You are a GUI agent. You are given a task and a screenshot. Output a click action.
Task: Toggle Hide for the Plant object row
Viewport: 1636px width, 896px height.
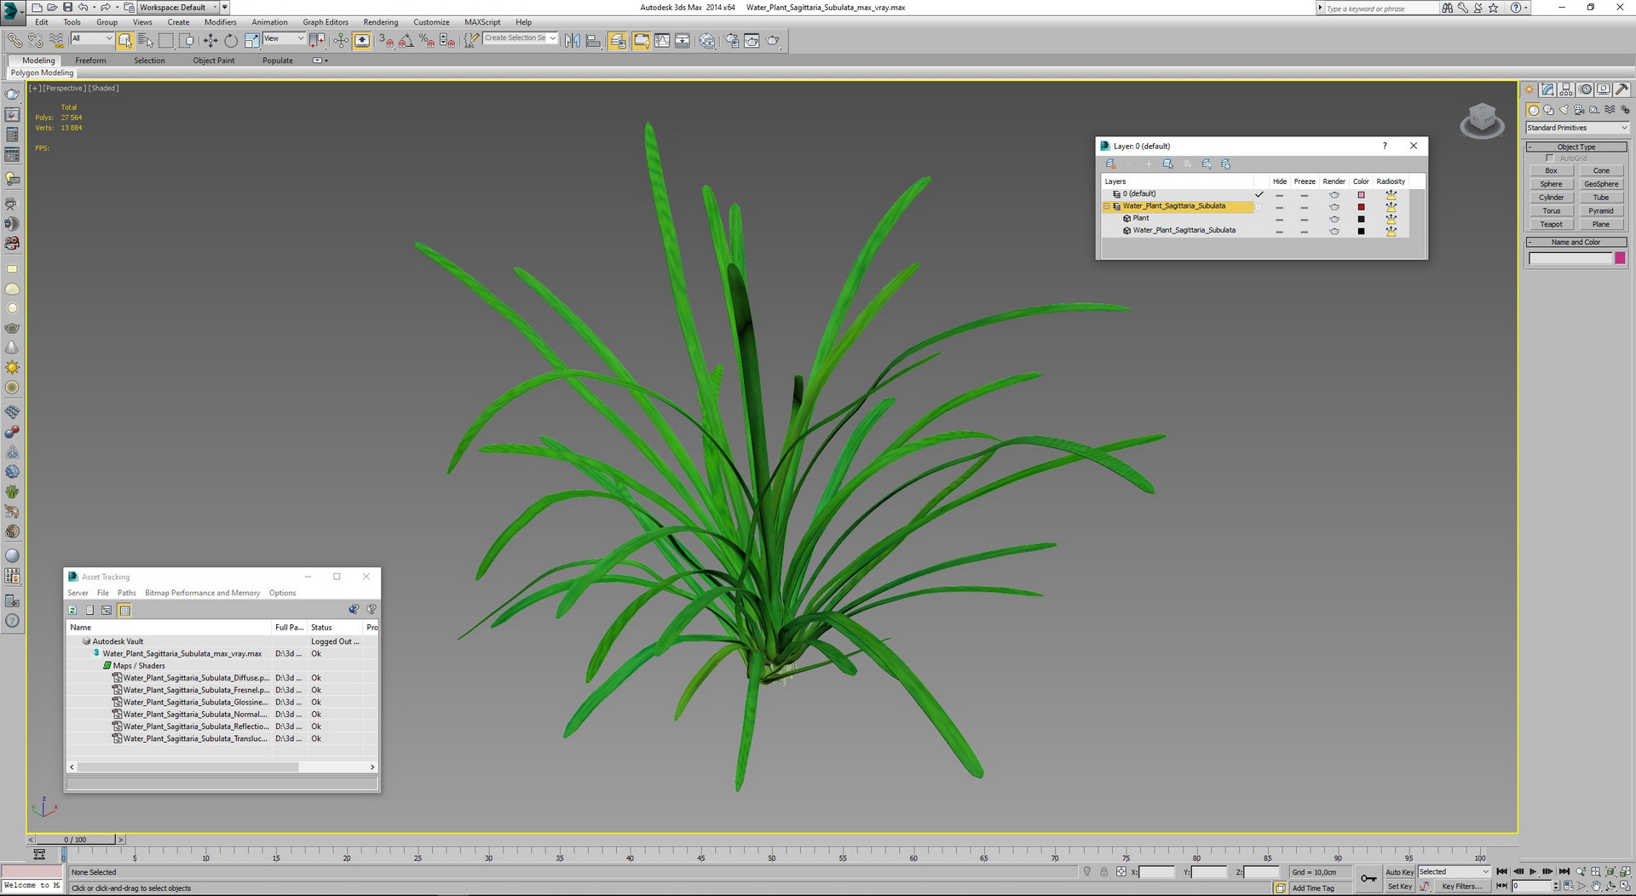[x=1279, y=219]
